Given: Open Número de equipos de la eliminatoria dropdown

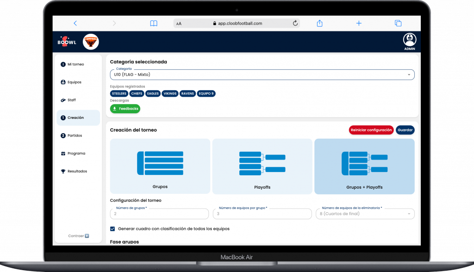Looking at the screenshot, I should (x=365, y=214).
